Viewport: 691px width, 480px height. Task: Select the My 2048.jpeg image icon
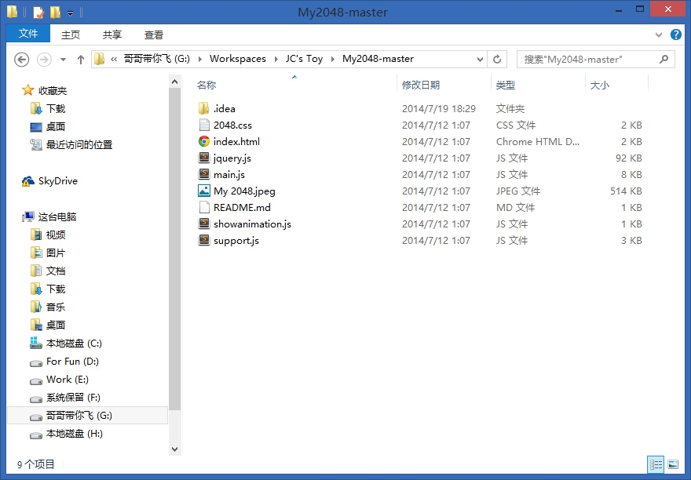pos(203,191)
